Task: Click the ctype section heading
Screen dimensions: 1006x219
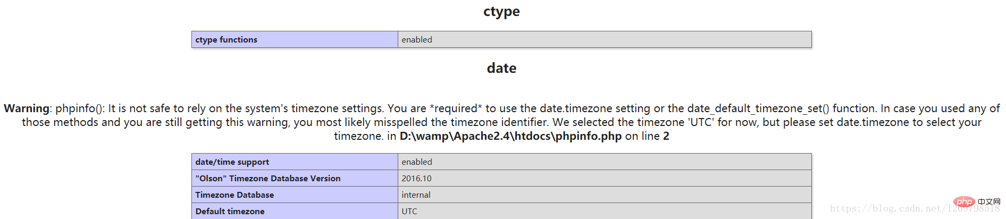Action: tap(501, 12)
